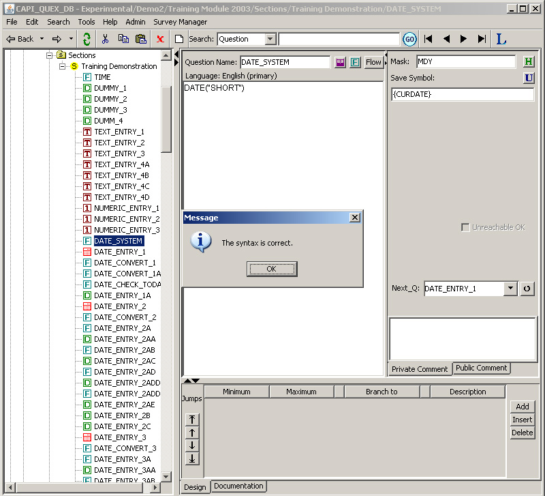Click the info icon in Message dialog
The image size is (545, 496).
pyautogui.click(x=200, y=242)
